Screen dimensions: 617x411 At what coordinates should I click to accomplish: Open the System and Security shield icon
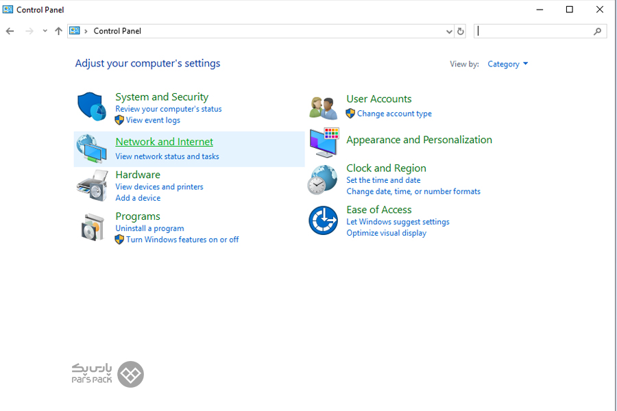click(92, 106)
